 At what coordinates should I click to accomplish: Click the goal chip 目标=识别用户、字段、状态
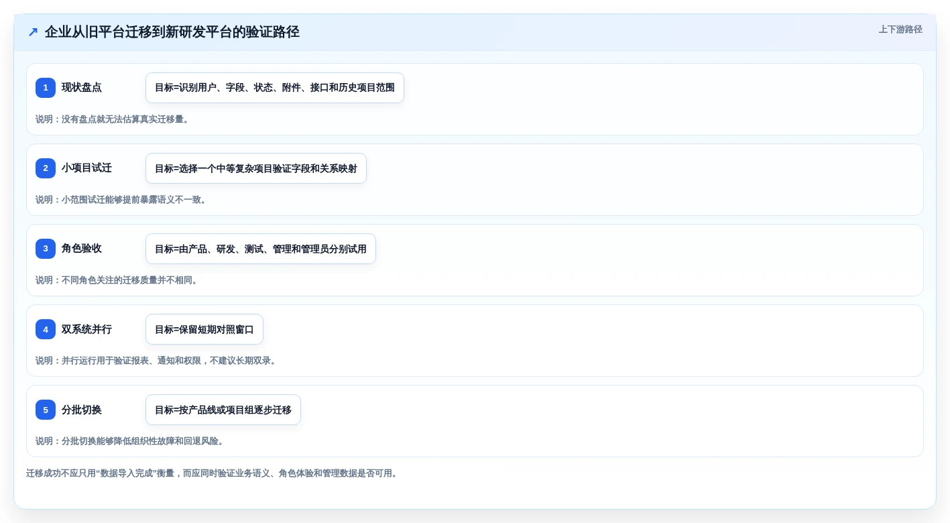pos(275,88)
